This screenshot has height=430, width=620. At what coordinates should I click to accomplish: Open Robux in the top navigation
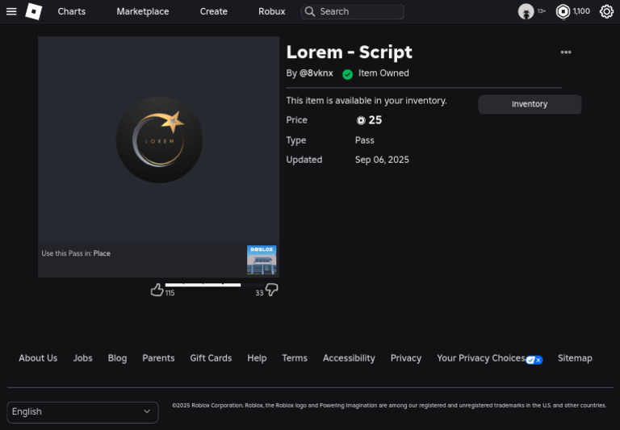271,11
